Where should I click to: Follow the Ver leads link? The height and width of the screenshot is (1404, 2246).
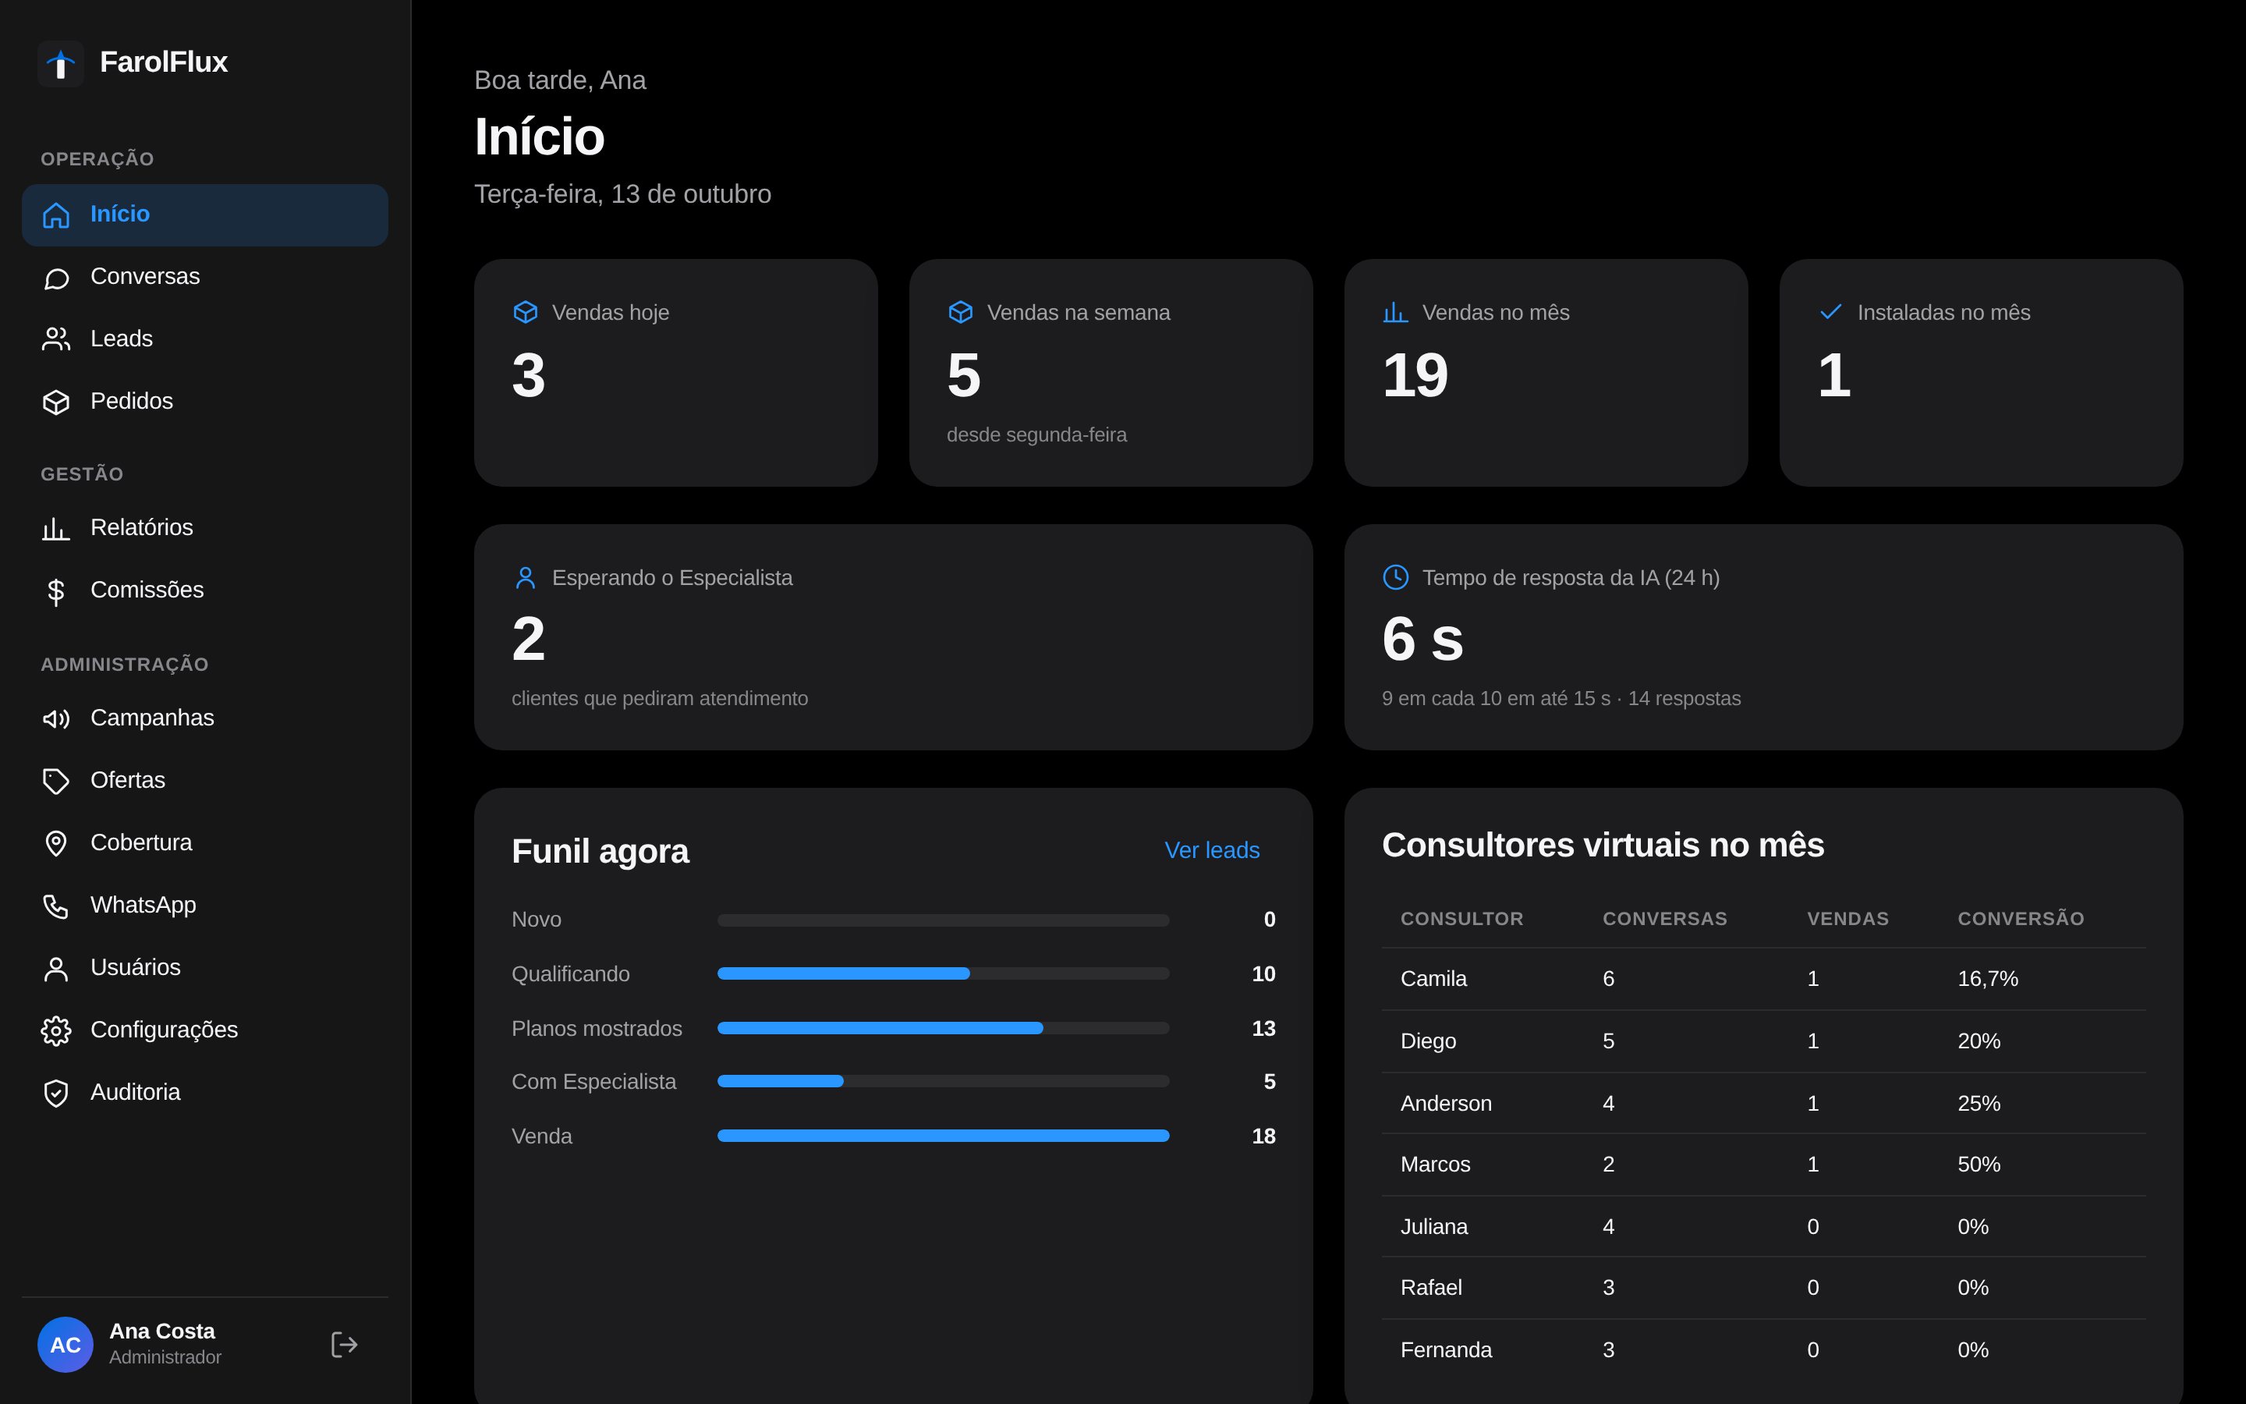1211,850
